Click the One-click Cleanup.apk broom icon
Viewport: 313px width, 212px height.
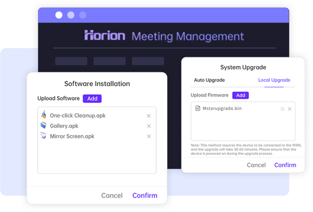(44, 115)
